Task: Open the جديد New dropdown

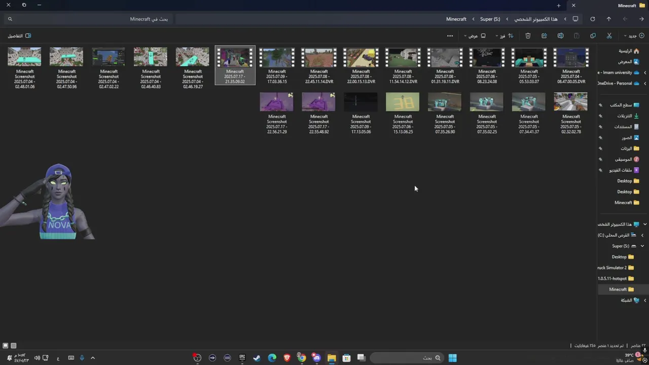Action: pyautogui.click(x=634, y=35)
